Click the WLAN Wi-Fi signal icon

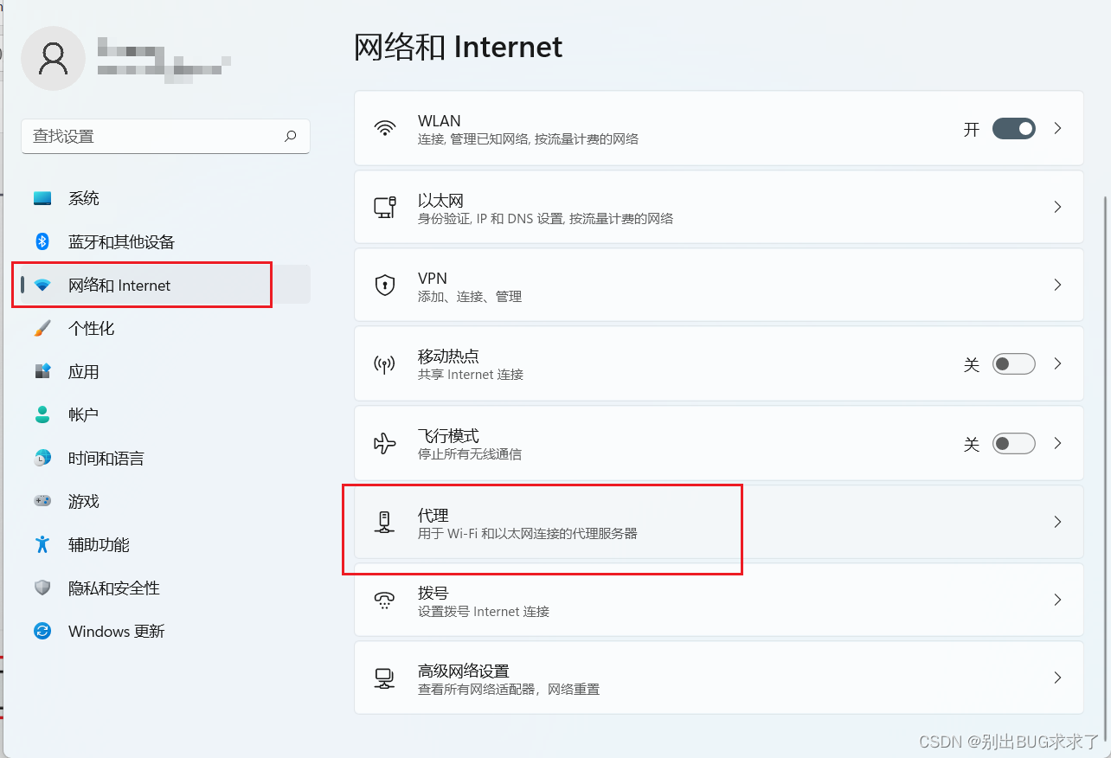click(384, 128)
